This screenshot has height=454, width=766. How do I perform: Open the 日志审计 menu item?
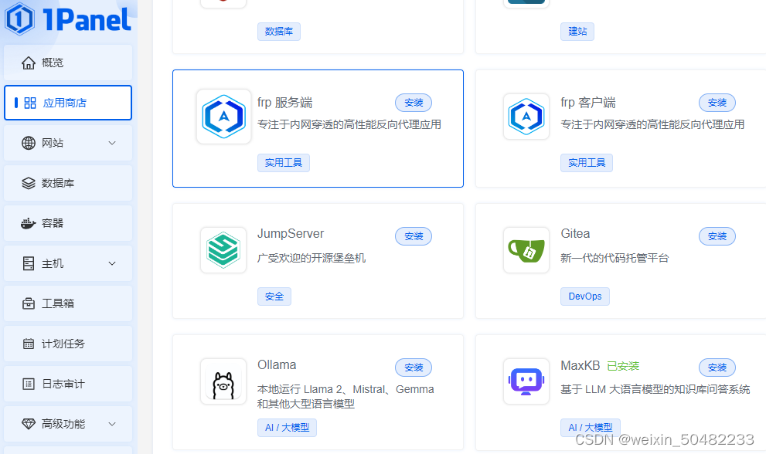68,384
